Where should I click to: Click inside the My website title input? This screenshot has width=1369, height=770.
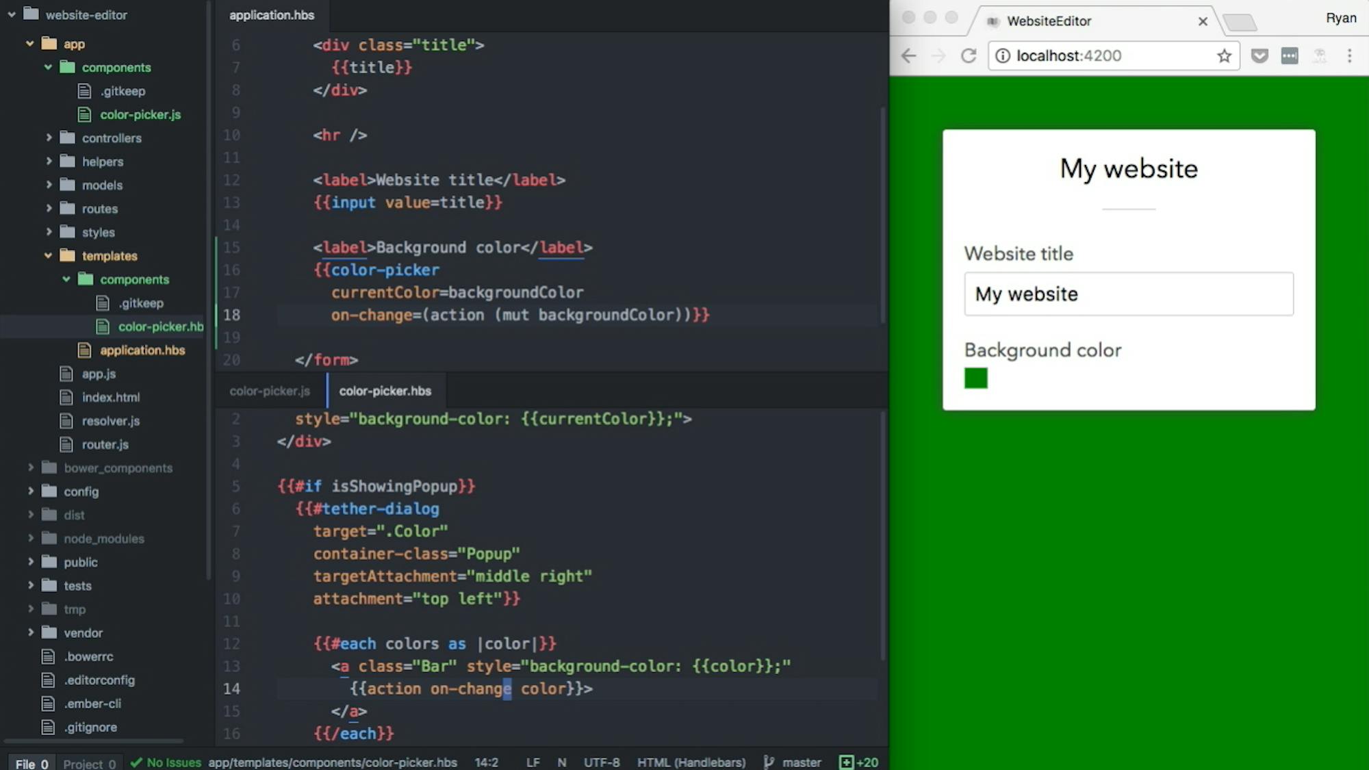(x=1128, y=294)
